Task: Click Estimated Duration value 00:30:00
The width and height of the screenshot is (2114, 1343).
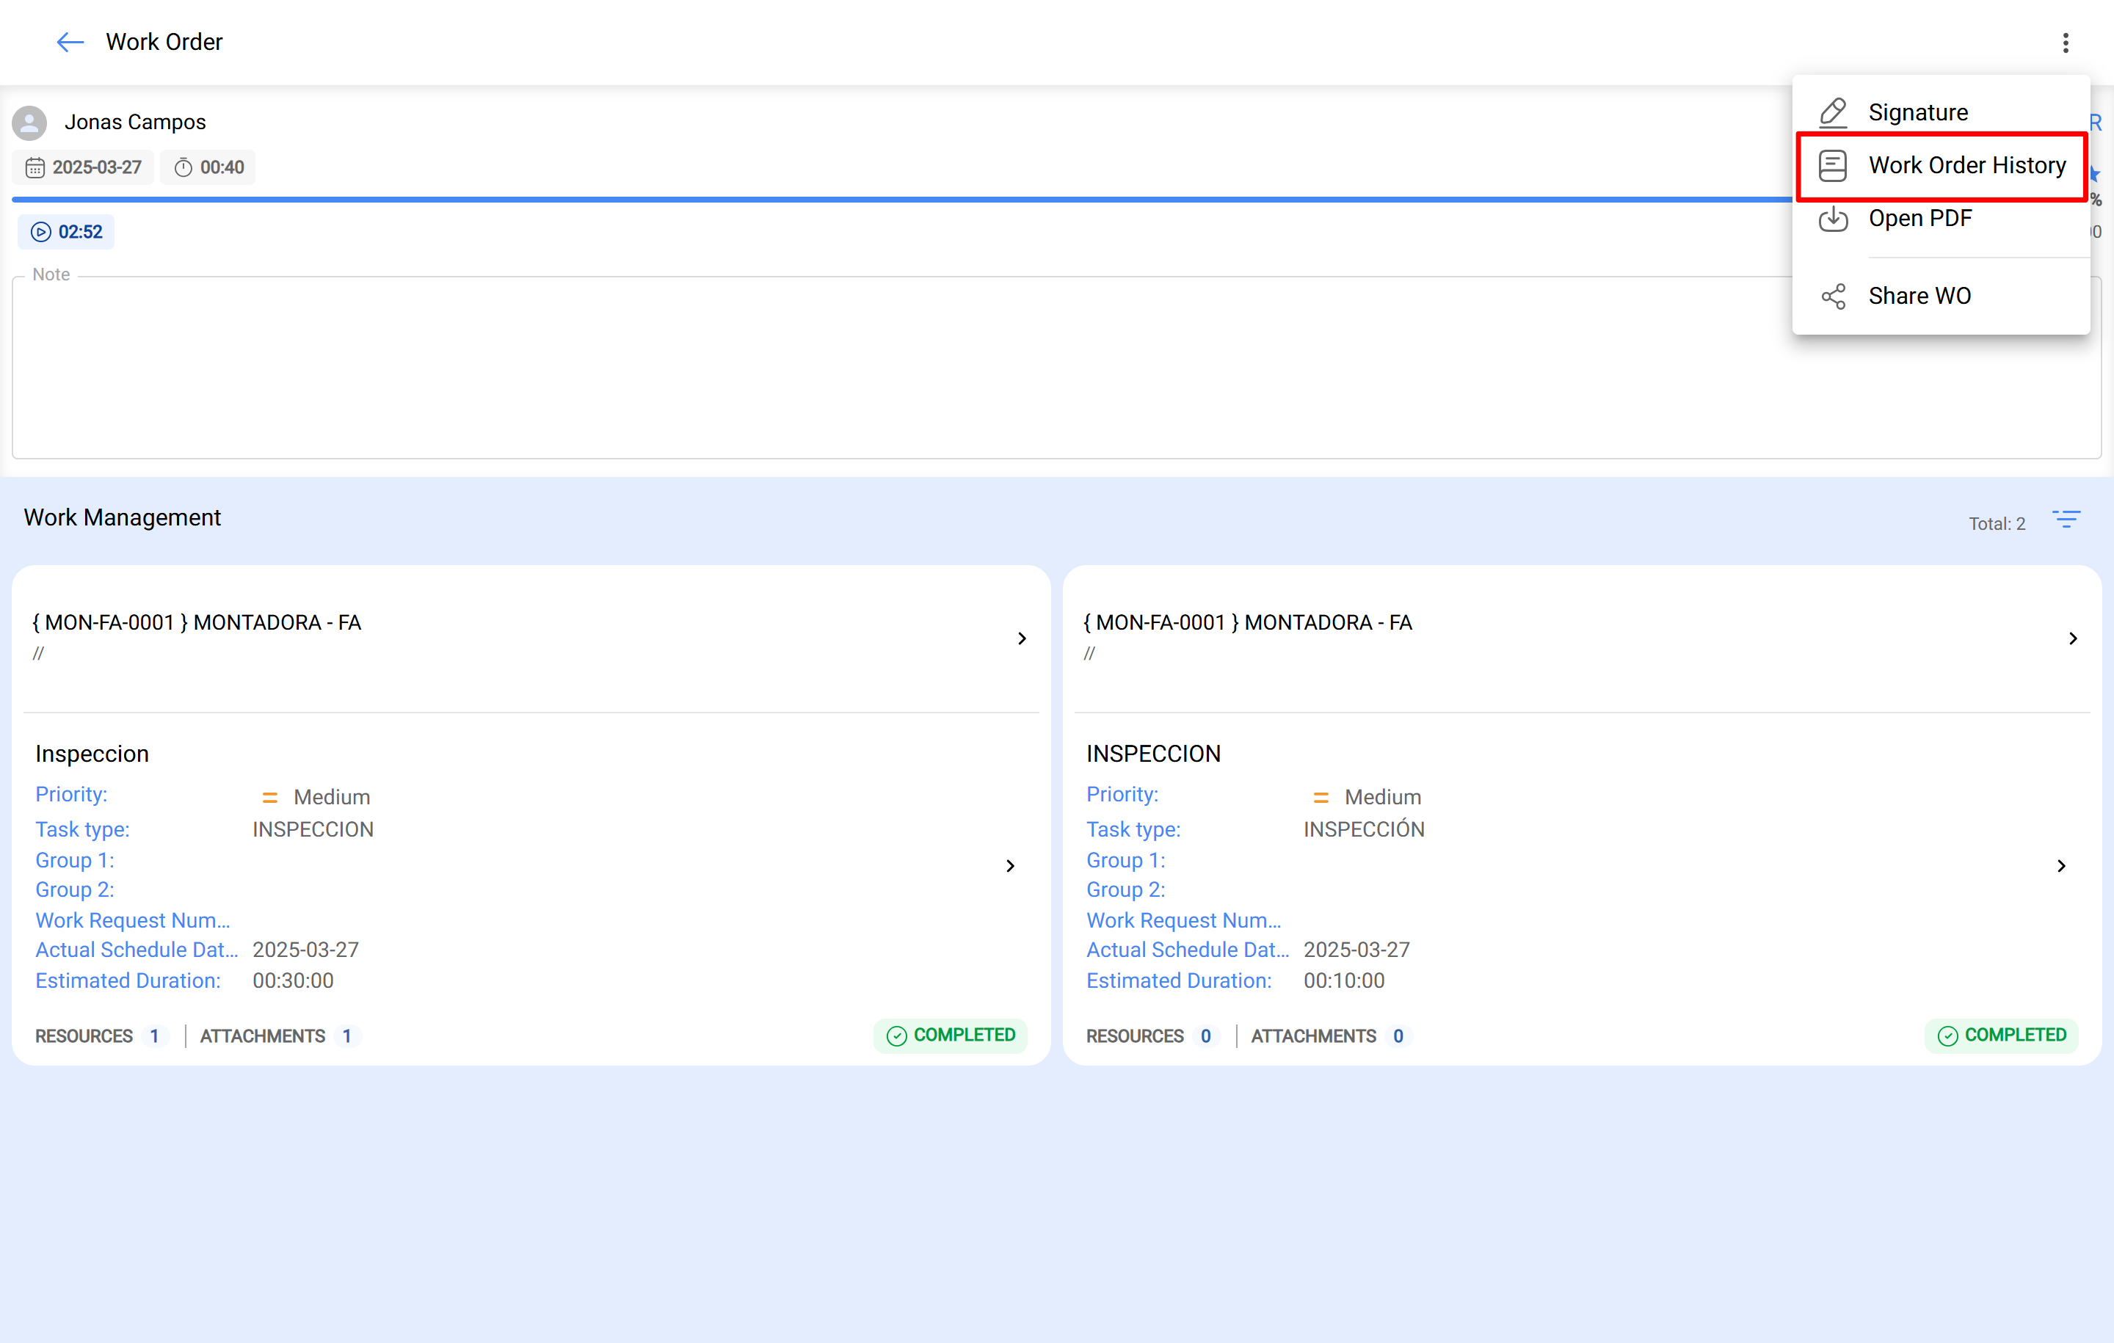Action: coord(293,981)
